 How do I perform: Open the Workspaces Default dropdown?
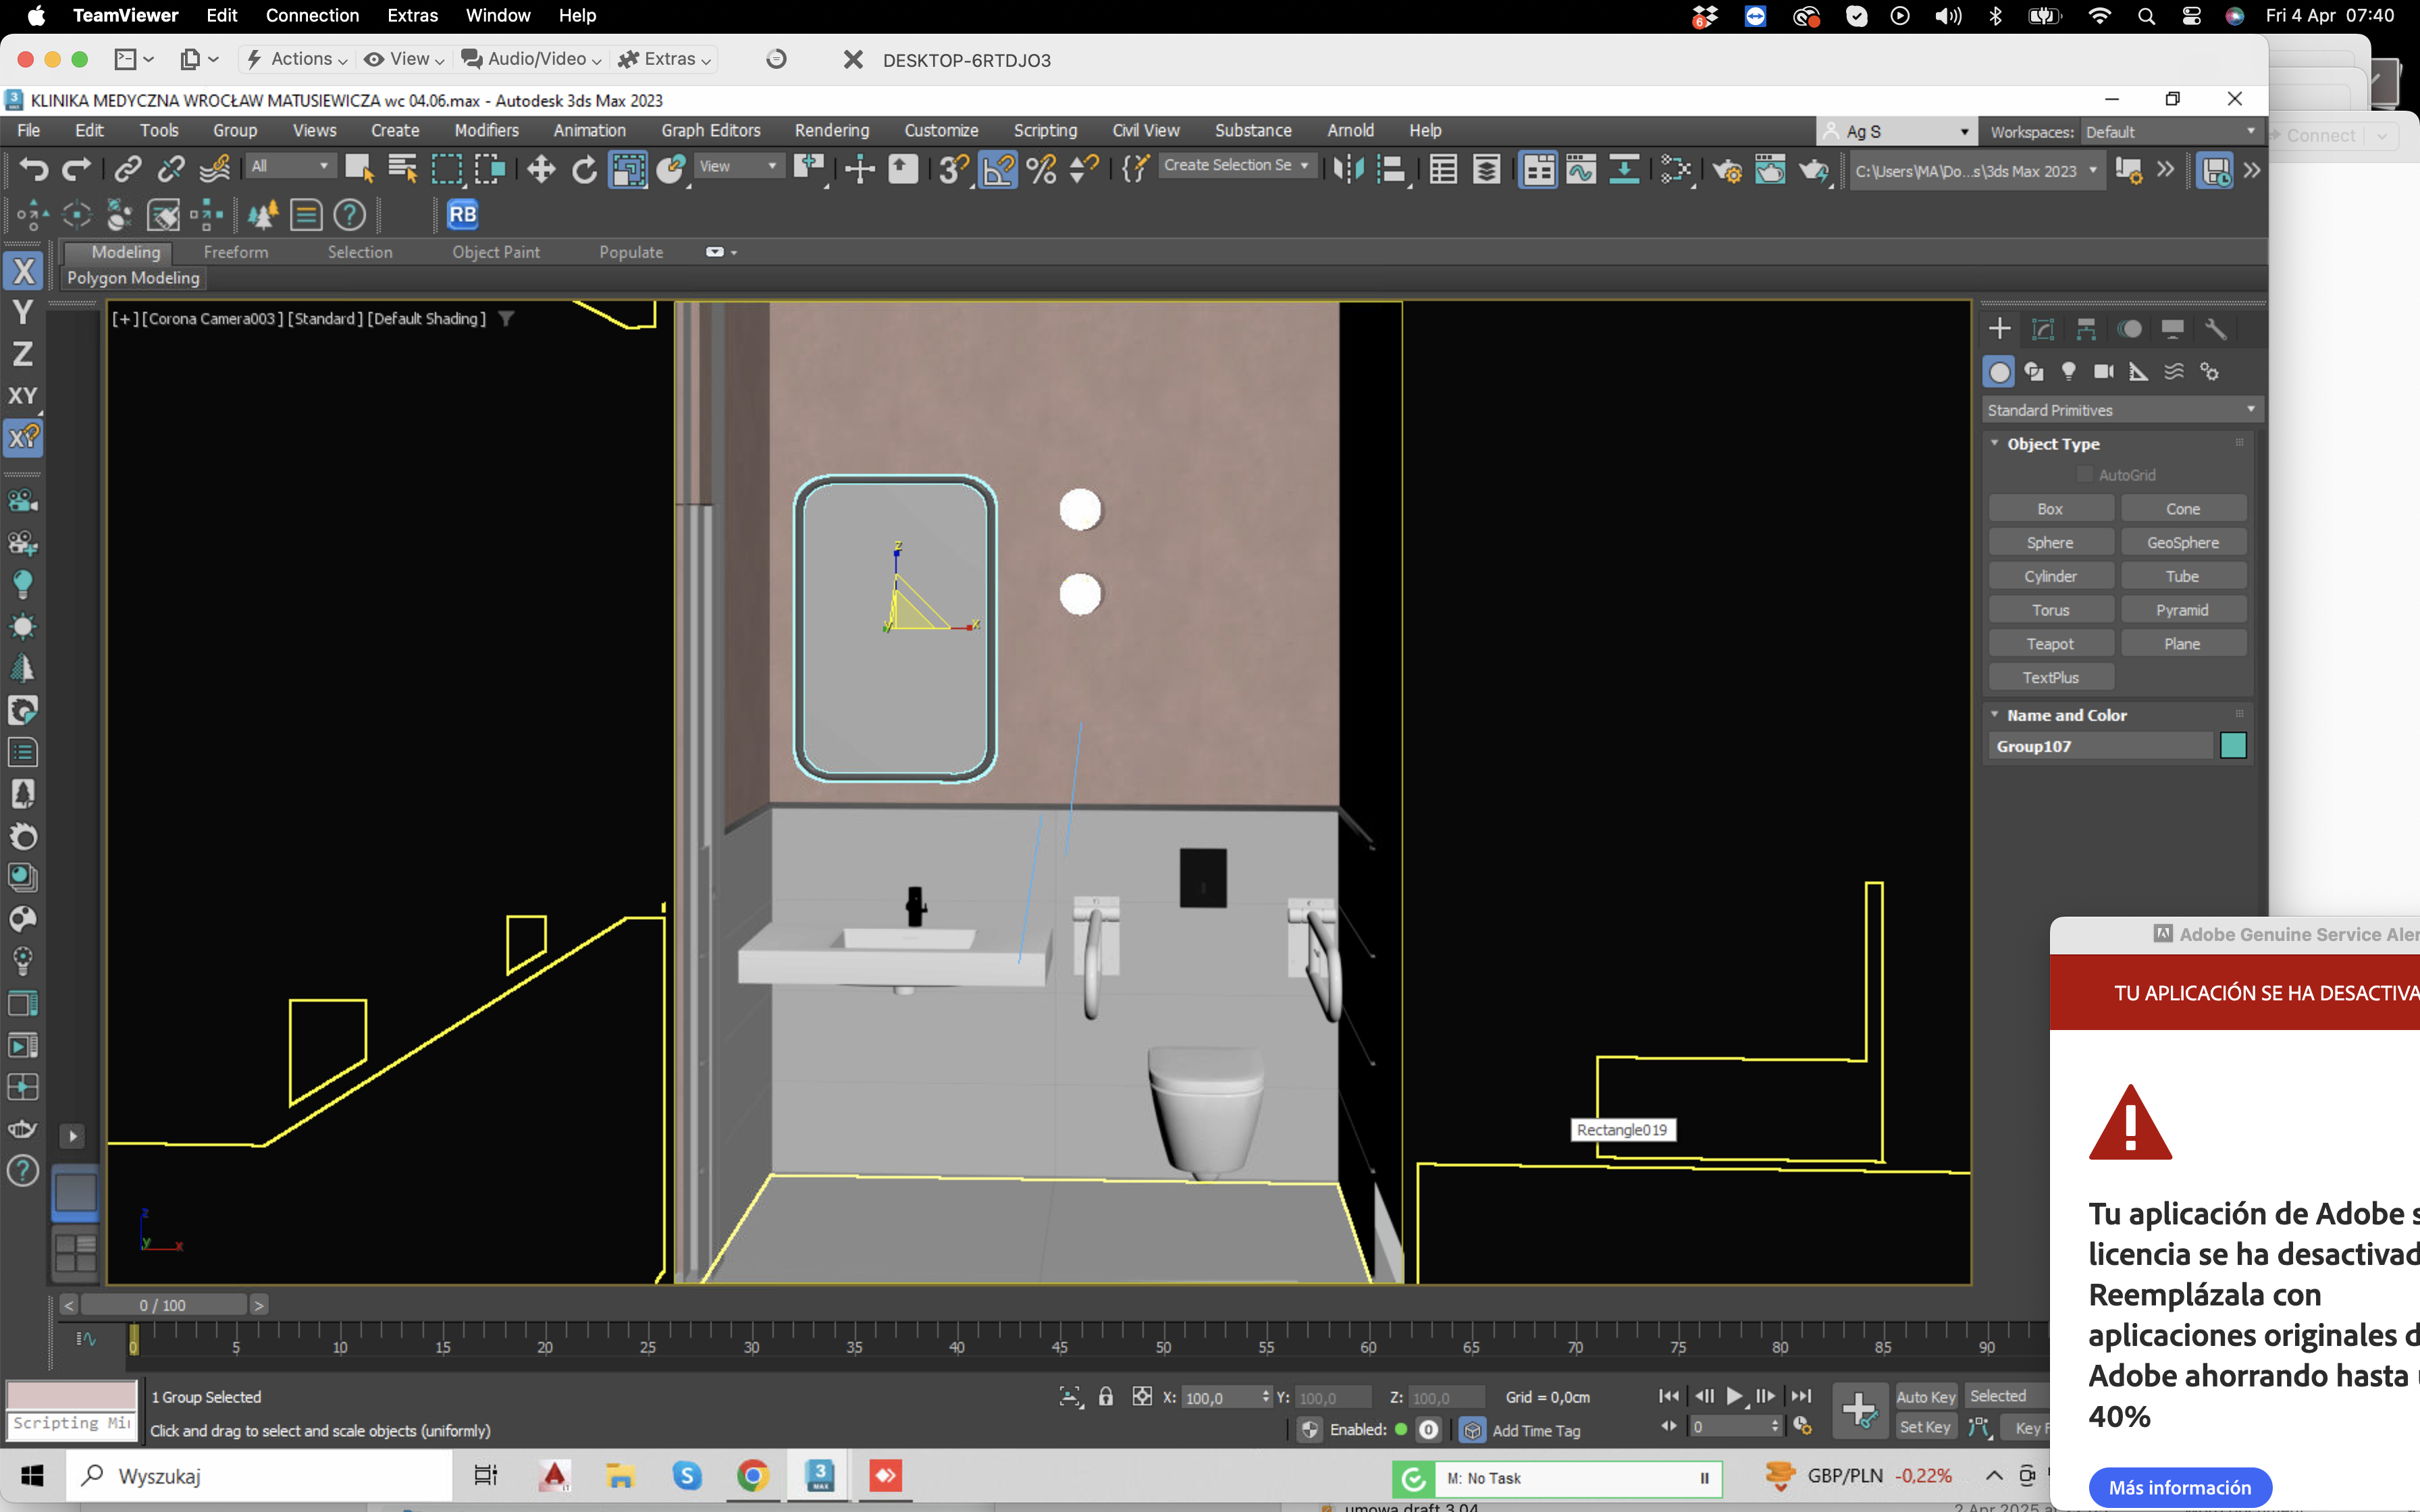(2170, 132)
